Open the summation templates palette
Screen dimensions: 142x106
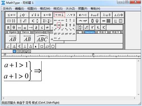pyautogui.click(x=47, y=21)
